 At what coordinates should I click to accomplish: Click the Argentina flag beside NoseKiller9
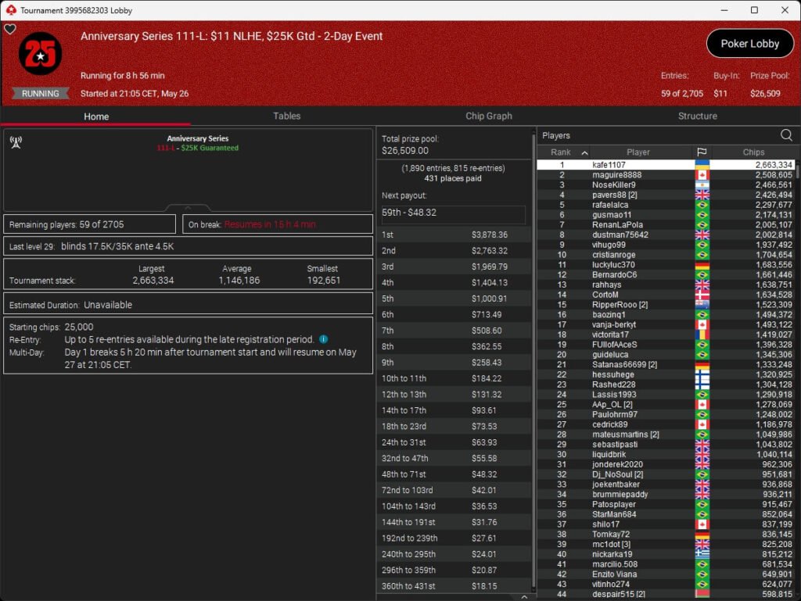click(702, 184)
